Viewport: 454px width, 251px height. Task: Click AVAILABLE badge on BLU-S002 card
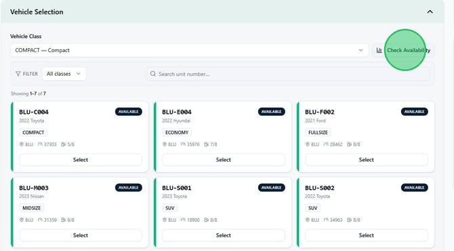point(414,187)
